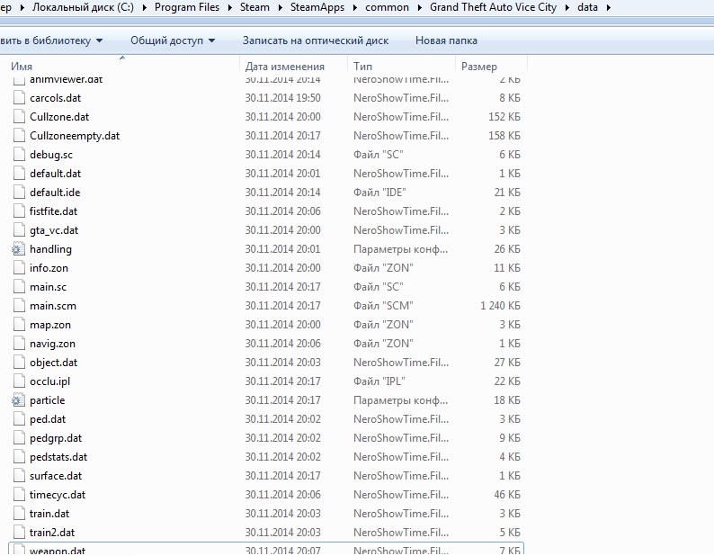Click the Файл "IDE" type cell
The height and width of the screenshot is (556, 714).
click(379, 193)
